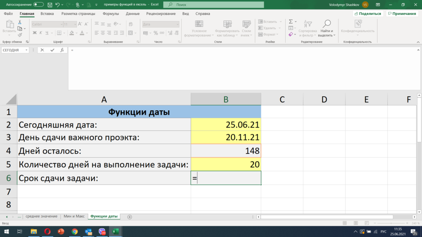Screen dimensions: 422x237
Task: Switch to the Вид tab
Action: pos(185,14)
